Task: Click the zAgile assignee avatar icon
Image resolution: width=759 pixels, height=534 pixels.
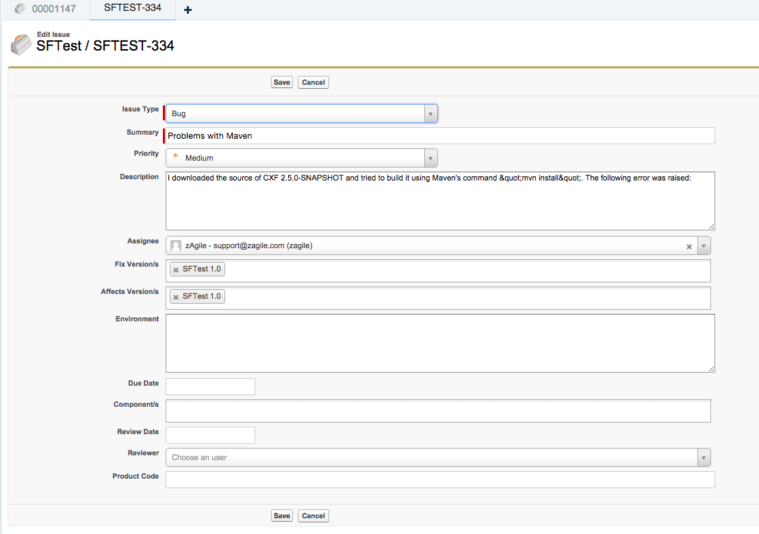Action: [176, 246]
